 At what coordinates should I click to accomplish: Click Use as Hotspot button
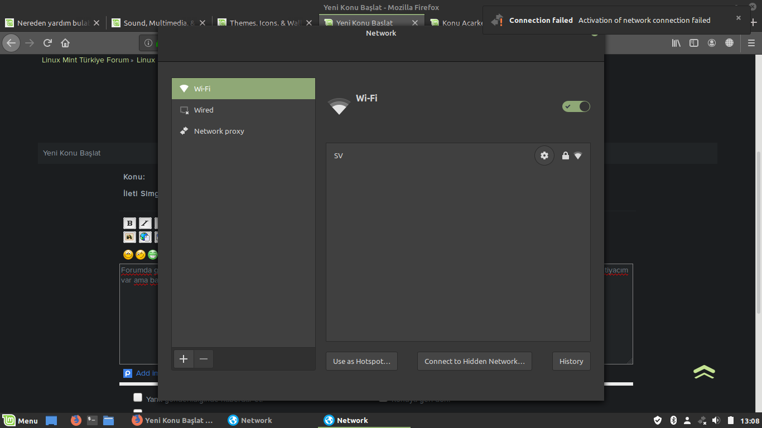coord(361,361)
